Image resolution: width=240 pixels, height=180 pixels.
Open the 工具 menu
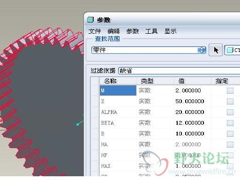point(151,31)
